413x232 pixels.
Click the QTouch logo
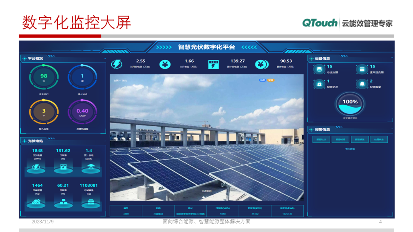pyautogui.click(x=319, y=23)
